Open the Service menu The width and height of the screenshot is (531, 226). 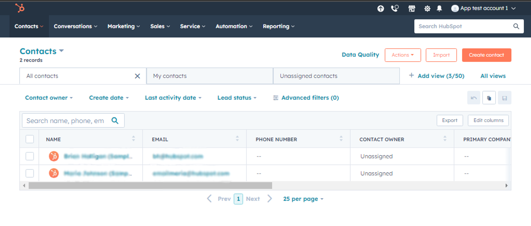point(192,26)
